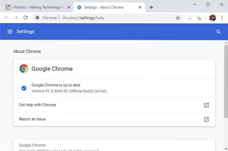The height and width of the screenshot is (151, 228).
Task: Open Get help with Chrome
Action: [x=114, y=105]
